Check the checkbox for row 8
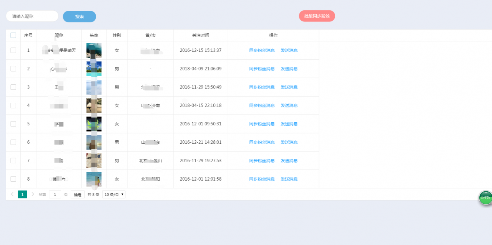Screen dimensions: 492x245 coord(13,179)
